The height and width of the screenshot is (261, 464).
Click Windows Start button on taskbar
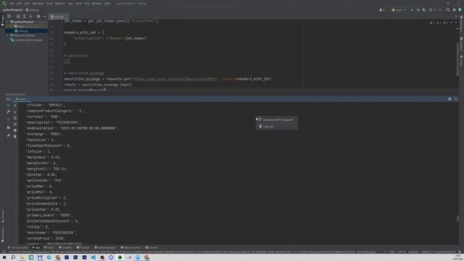tap(4, 257)
